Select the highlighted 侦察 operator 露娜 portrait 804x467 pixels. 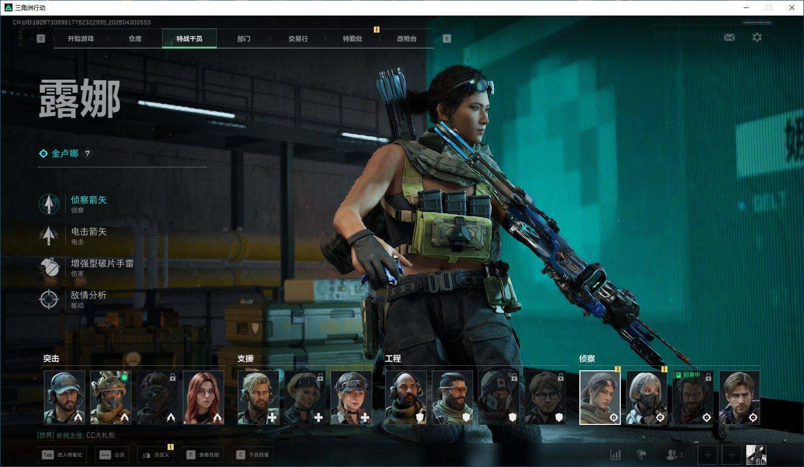point(600,397)
